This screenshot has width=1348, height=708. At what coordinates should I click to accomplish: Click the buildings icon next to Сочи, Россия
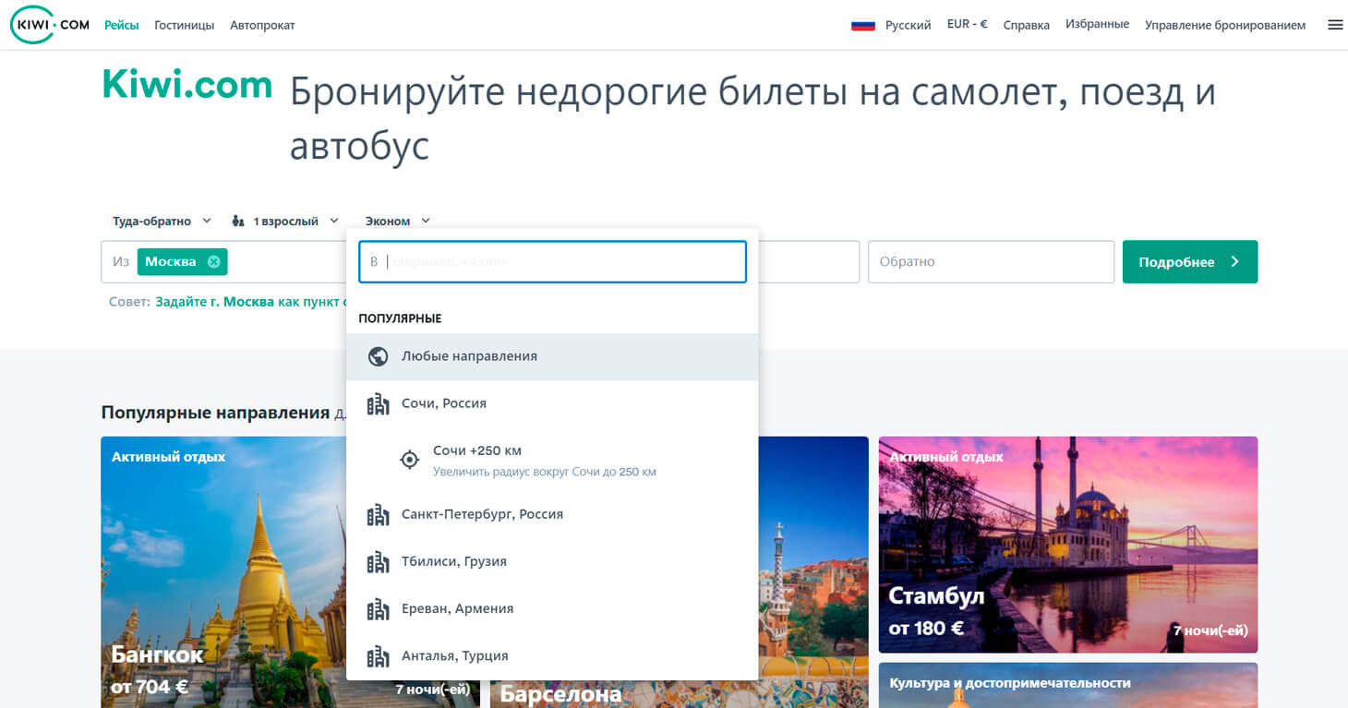point(378,402)
